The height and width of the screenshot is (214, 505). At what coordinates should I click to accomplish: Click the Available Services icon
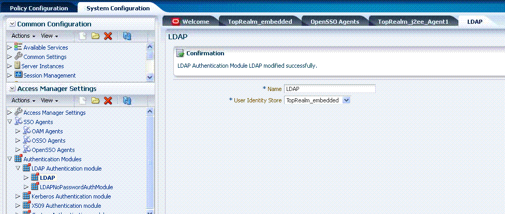click(x=18, y=48)
